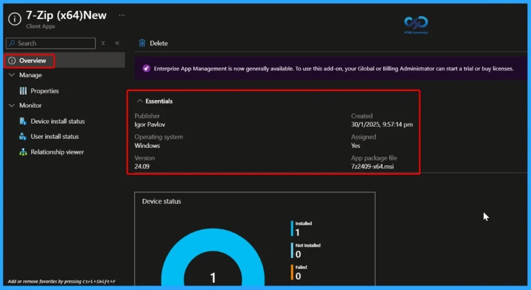Click the rocket icon in announcement banner
Screen dimensions: 531x290
[146, 69]
